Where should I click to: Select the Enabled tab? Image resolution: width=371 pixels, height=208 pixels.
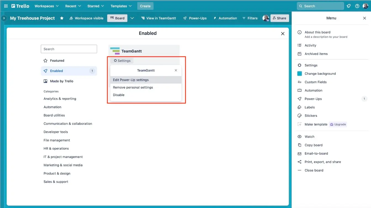point(69,71)
